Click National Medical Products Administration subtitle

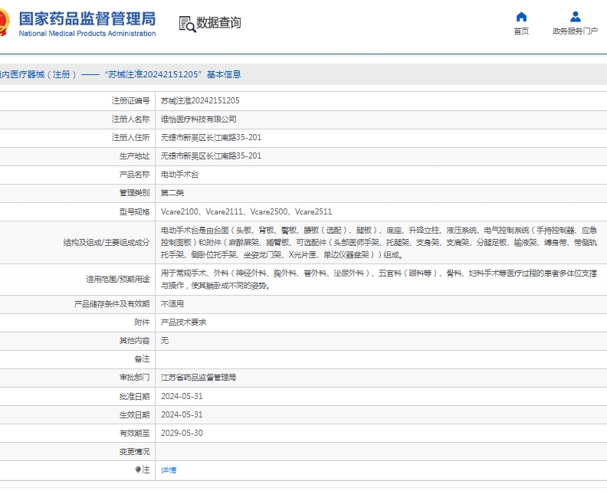pyautogui.click(x=87, y=34)
